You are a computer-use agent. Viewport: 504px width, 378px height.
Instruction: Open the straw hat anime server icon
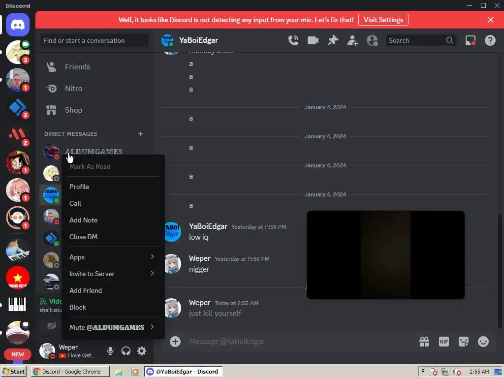point(18,162)
